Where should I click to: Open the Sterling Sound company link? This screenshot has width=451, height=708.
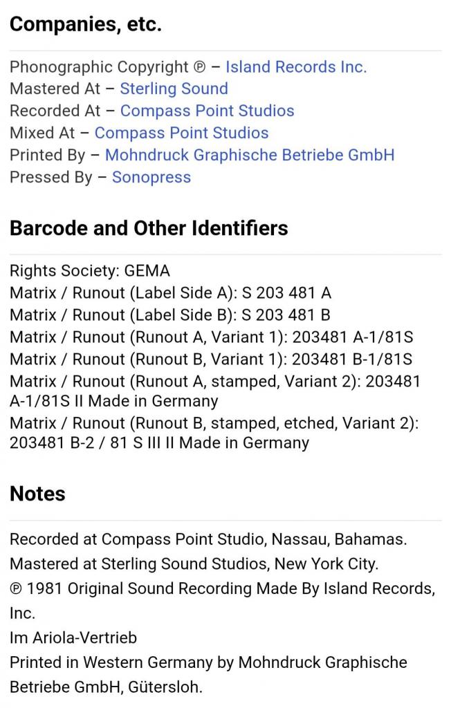pos(174,89)
